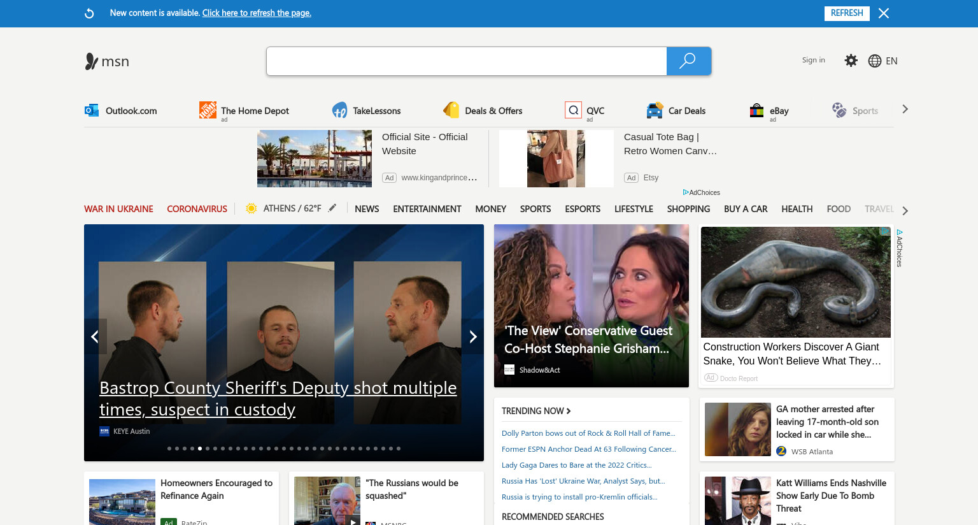Screen dimensions: 978x525
Task: Open The Home Depot shortcut icon
Action: [208, 110]
